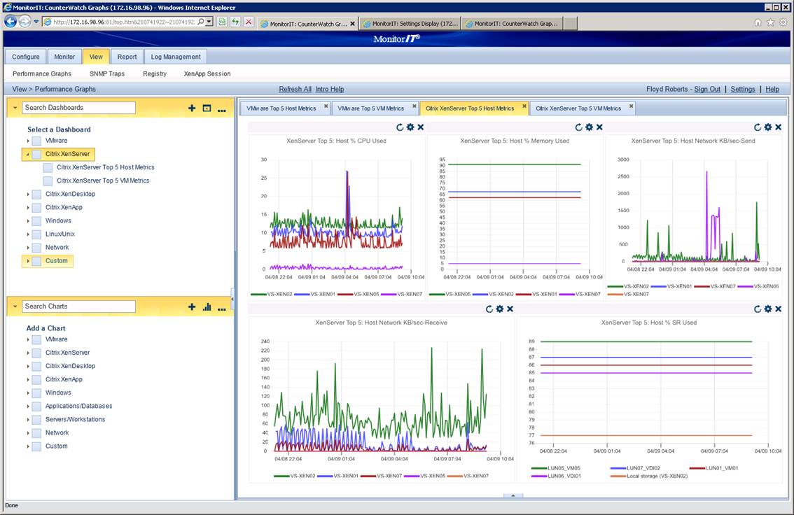794x515 pixels.
Task: Open settings gear on Host % Memory Used chart
Action: tap(589, 127)
